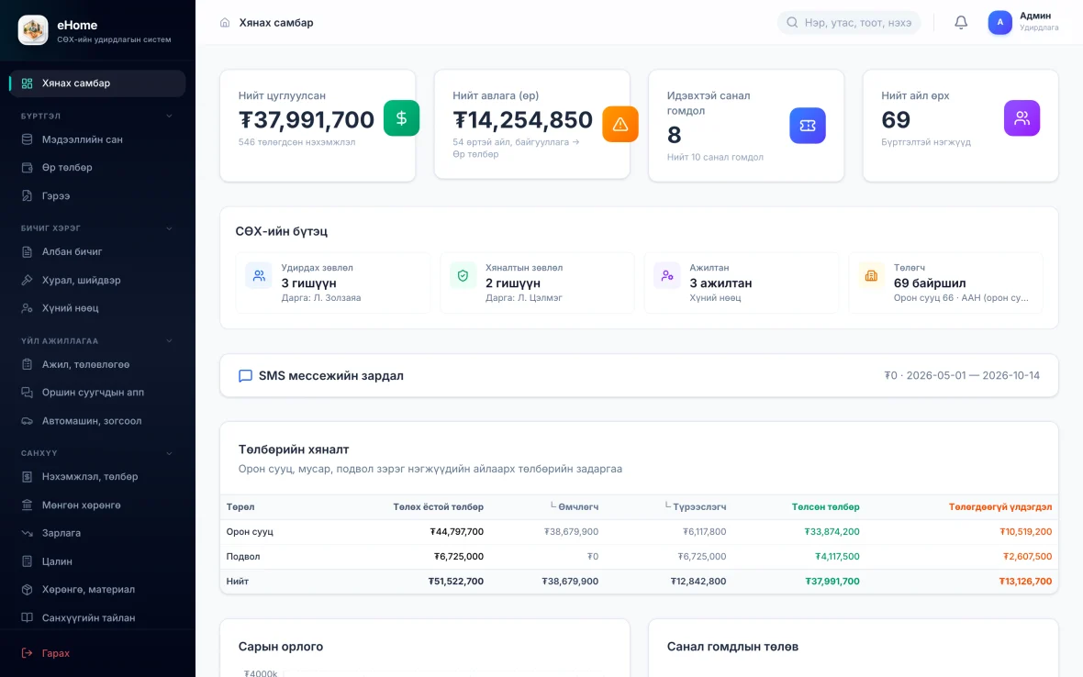
Task: Click the Төлөгч building icon
Action: click(x=871, y=275)
